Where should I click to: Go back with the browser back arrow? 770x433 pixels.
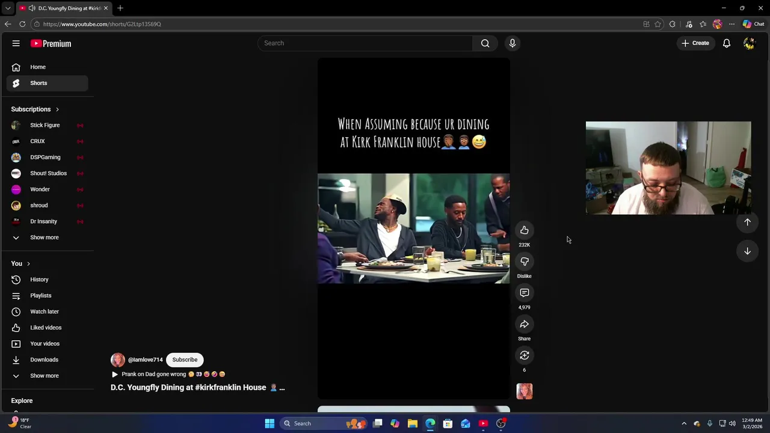click(x=8, y=24)
